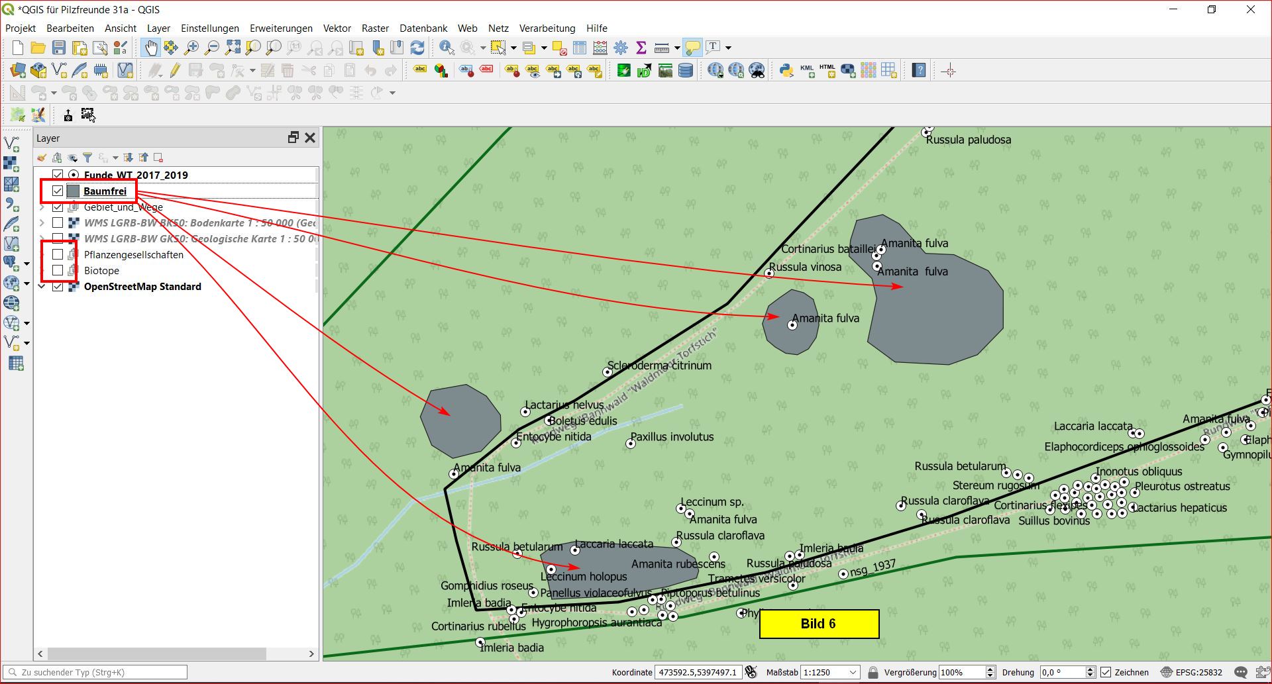Select the Pan Map hand tool

point(151,48)
